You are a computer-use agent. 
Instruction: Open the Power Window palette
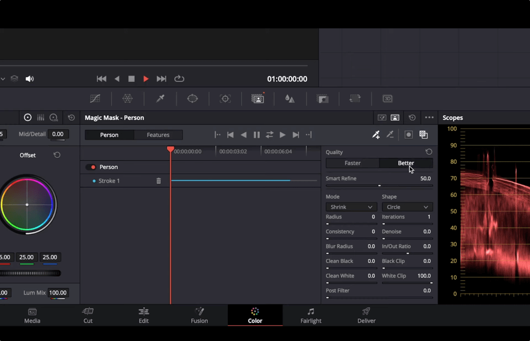point(192,98)
